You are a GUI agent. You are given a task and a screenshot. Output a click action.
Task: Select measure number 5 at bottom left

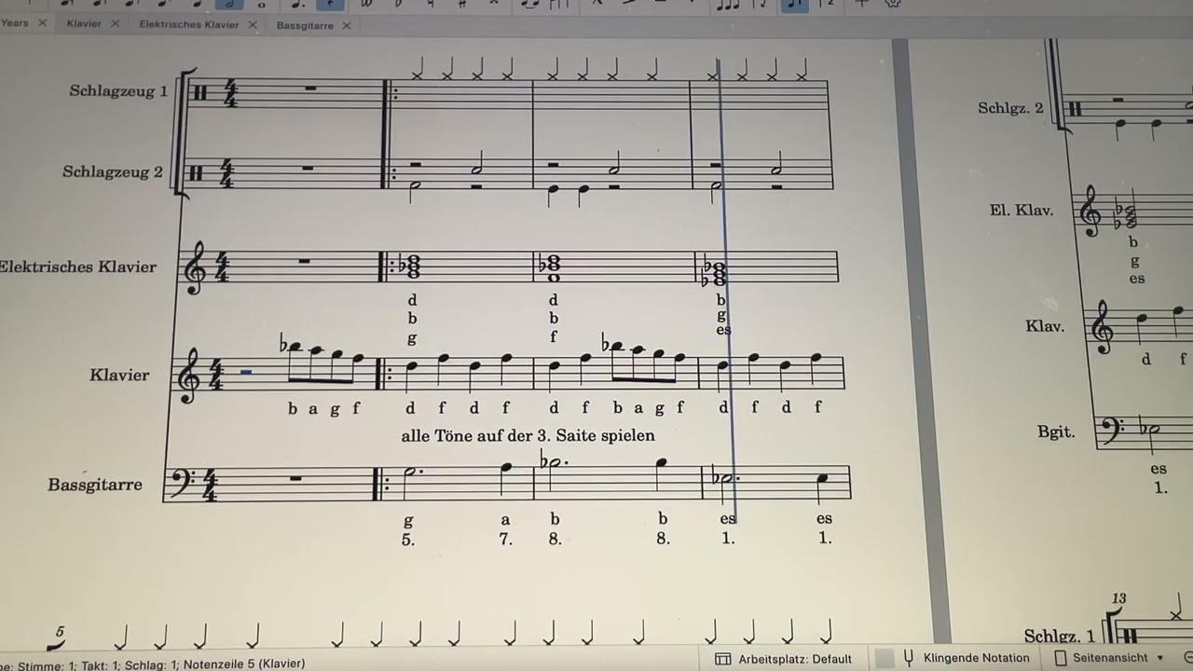tap(60, 632)
